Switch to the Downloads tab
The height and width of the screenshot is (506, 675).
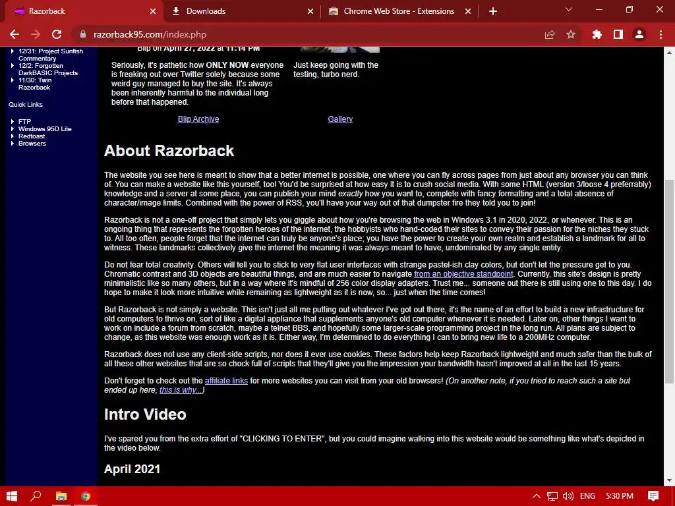coord(241,11)
